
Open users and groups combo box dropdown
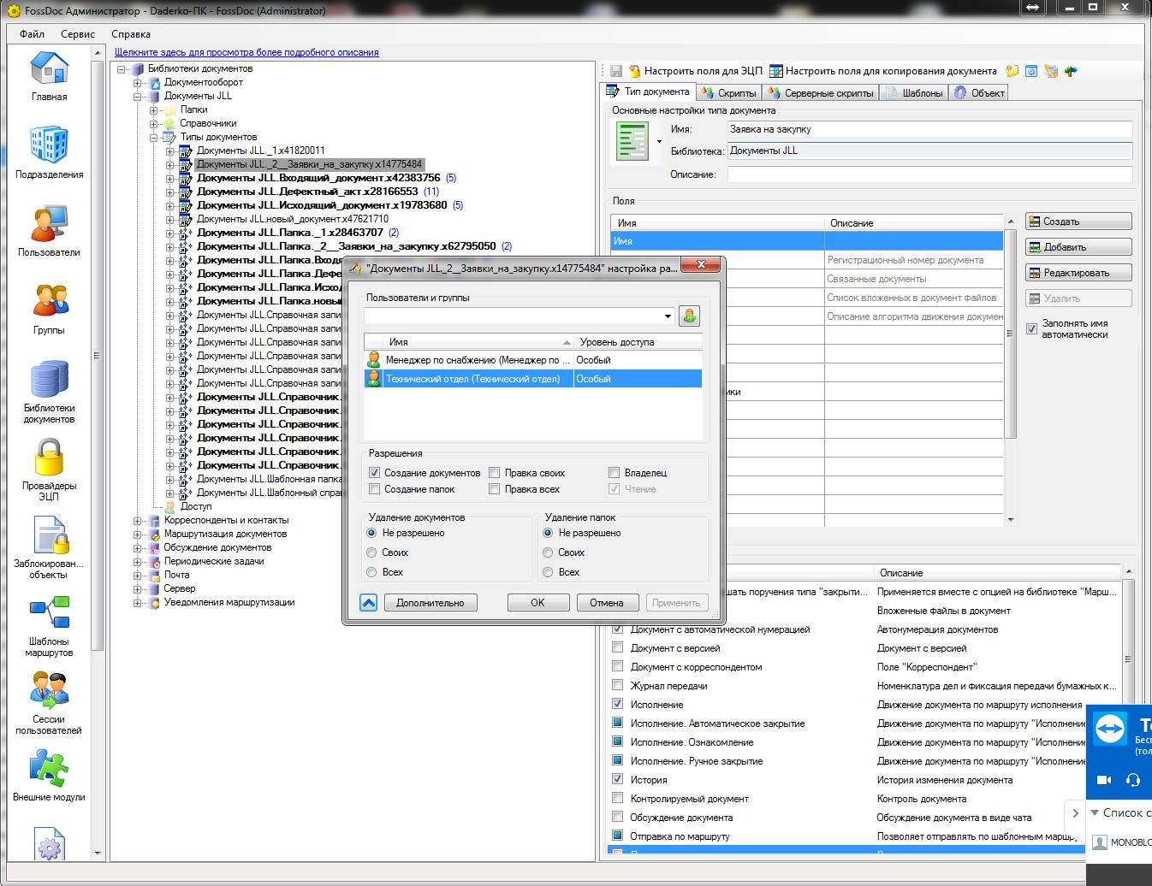pyautogui.click(x=668, y=316)
